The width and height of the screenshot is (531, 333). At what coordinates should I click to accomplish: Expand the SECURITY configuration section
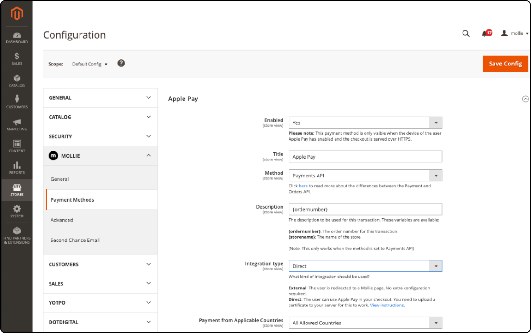pyautogui.click(x=100, y=136)
